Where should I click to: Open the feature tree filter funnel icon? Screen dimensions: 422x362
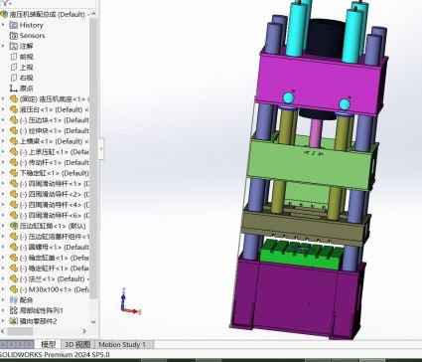coord(5,3)
